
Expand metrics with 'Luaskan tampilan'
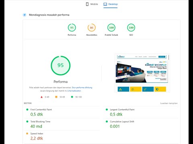coord(169,103)
